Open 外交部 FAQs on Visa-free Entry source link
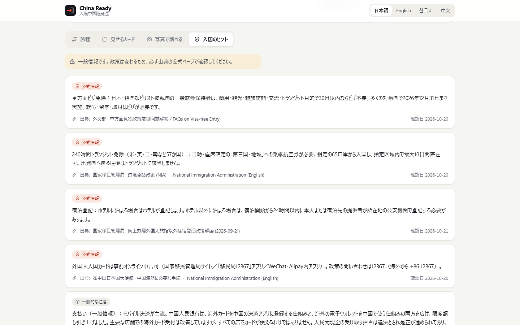The image size is (520, 325). [156, 119]
